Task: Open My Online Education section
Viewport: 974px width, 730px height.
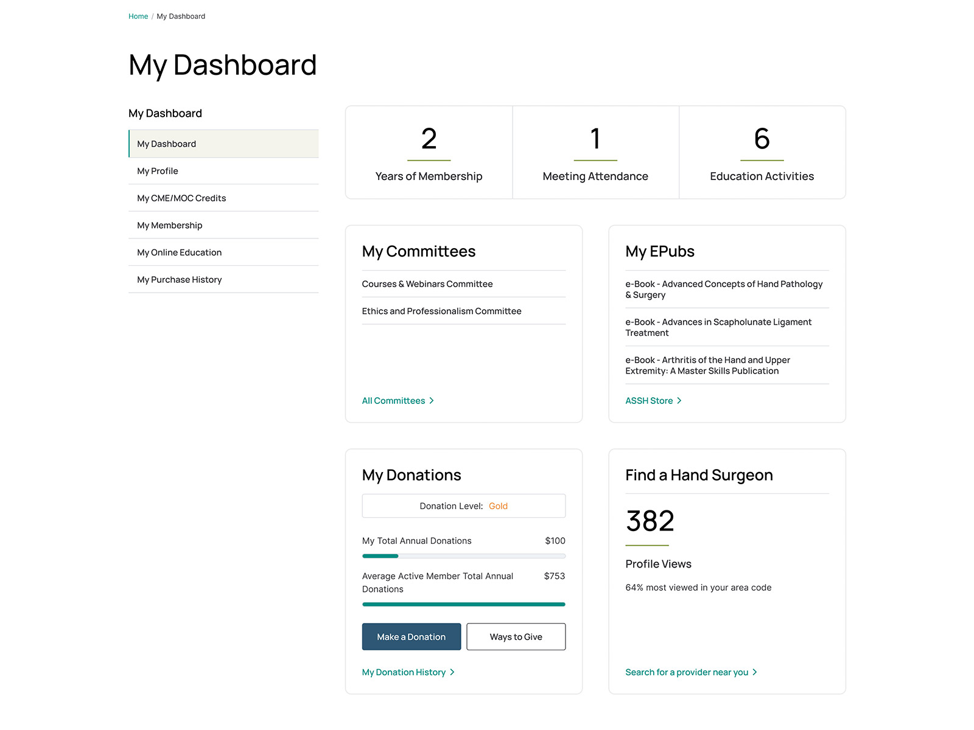Action: (x=180, y=252)
